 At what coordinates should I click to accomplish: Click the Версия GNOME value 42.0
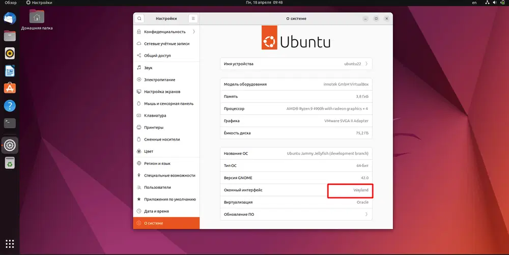tap(365, 178)
